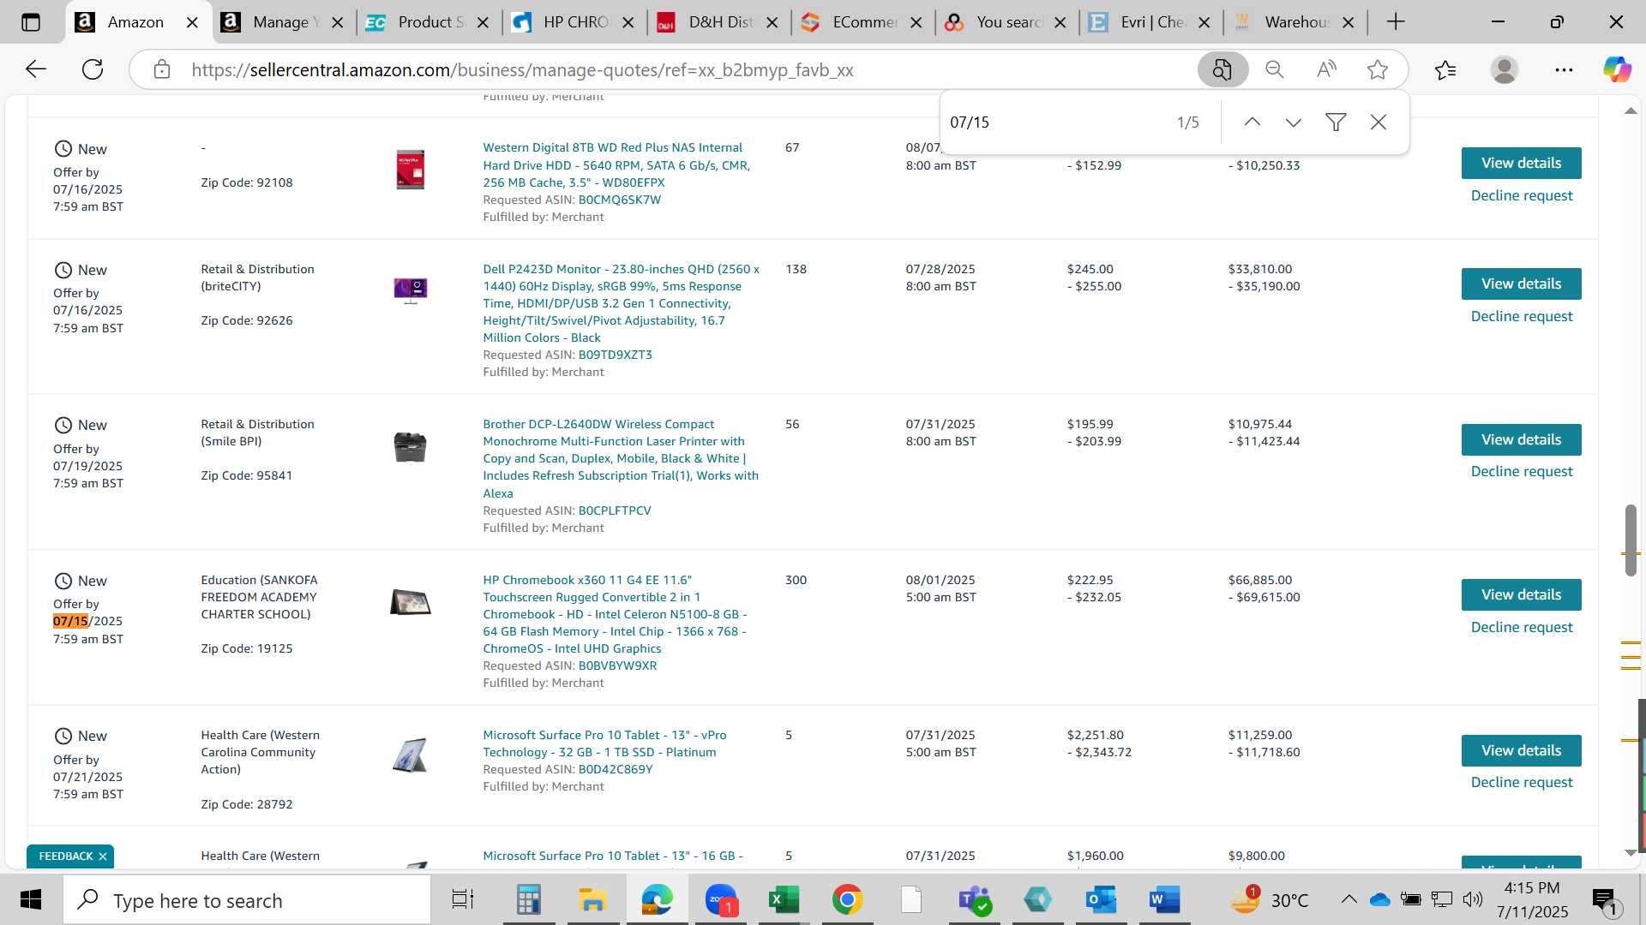This screenshot has width=1646, height=925.
Task: Open Settings and more ellipsis menu
Action: click(x=1564, y=69)
